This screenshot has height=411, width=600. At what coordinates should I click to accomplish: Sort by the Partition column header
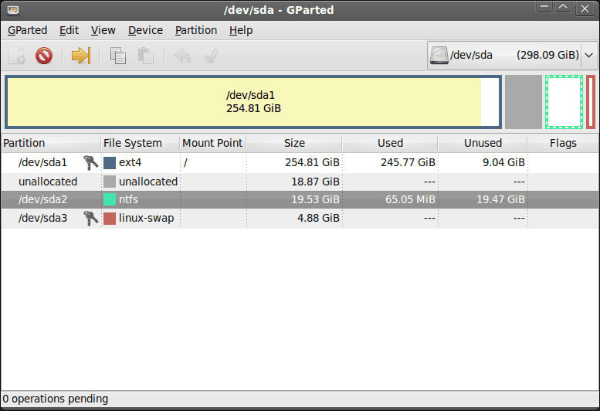[51, 143]
